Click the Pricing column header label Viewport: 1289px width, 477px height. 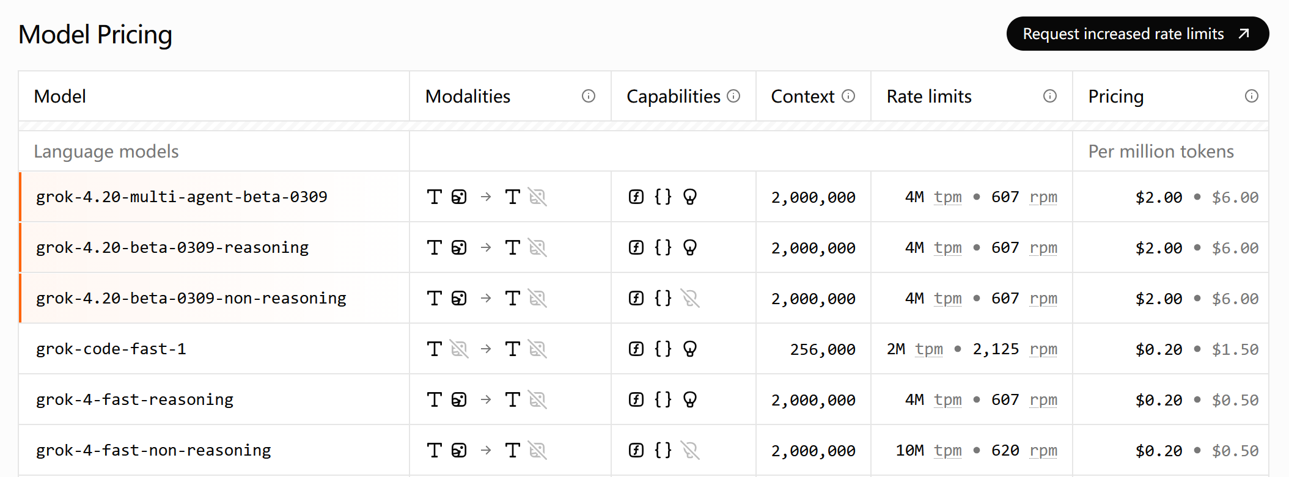pyautogui.click(x=1115, y=96)
